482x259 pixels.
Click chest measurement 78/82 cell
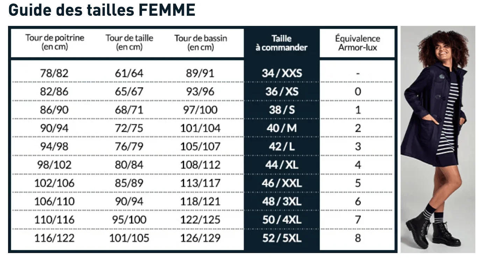(x=55, y=73)
